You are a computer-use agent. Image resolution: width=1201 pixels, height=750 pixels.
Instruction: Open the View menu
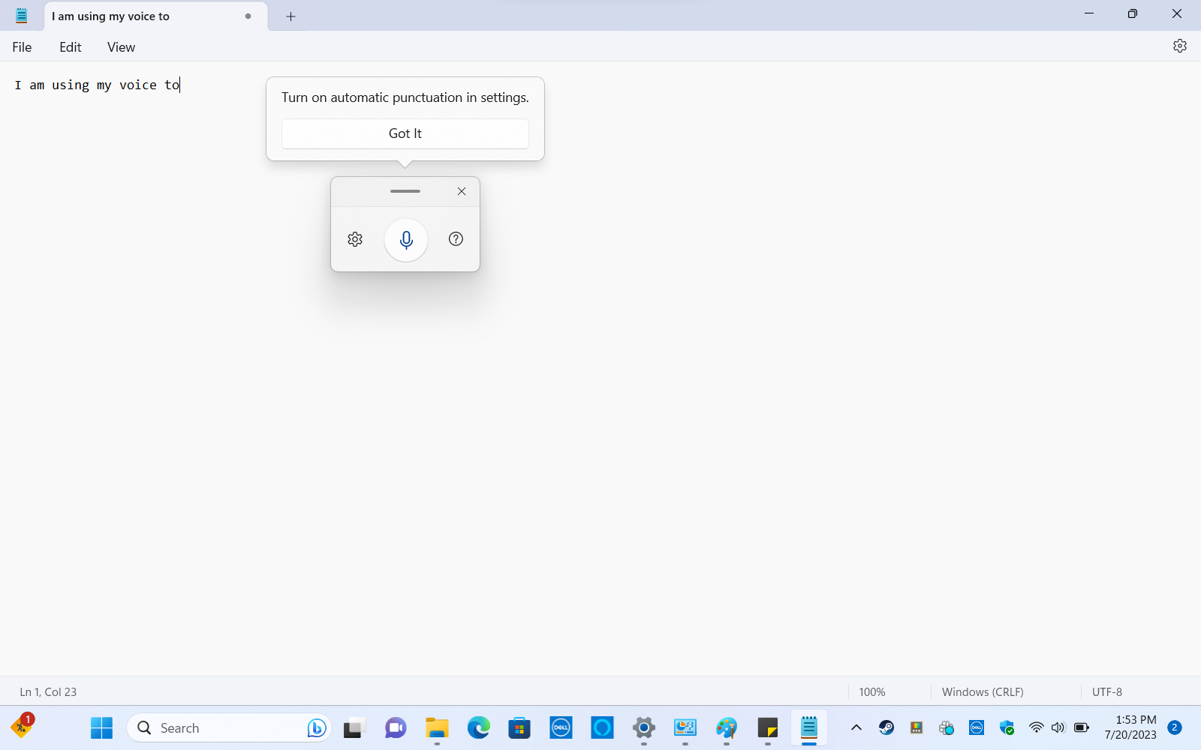(121, 47)
